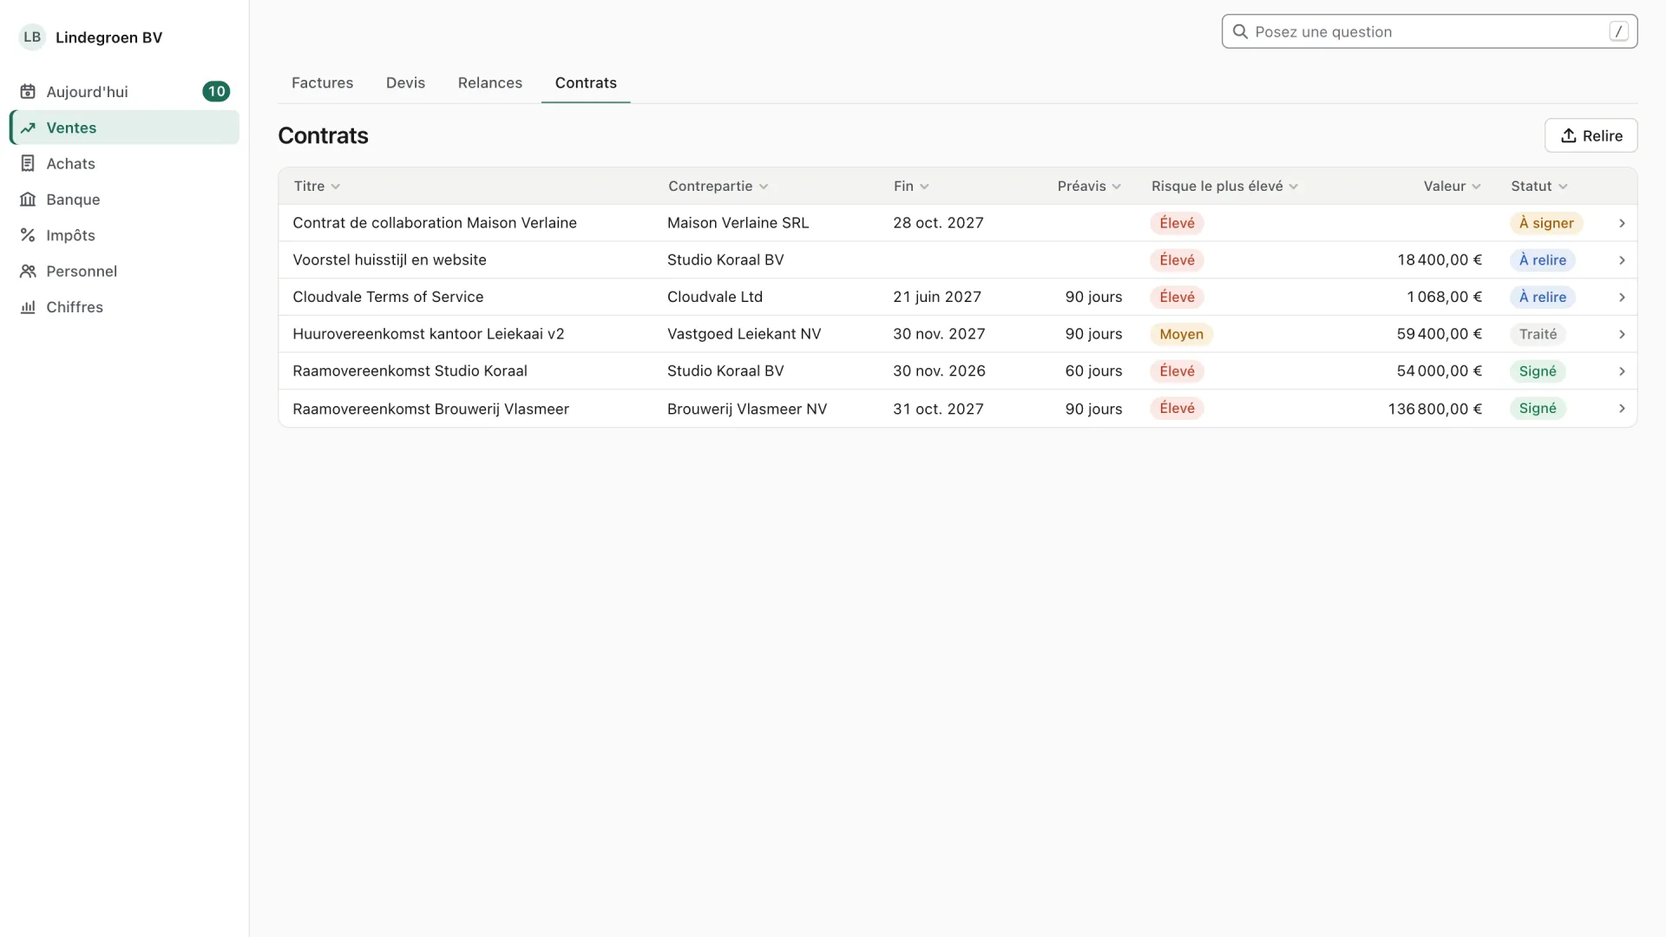Click the Chiffres bar chart icon
Viewport: 1666px width, 937px height.
click(x=28, y=307)
